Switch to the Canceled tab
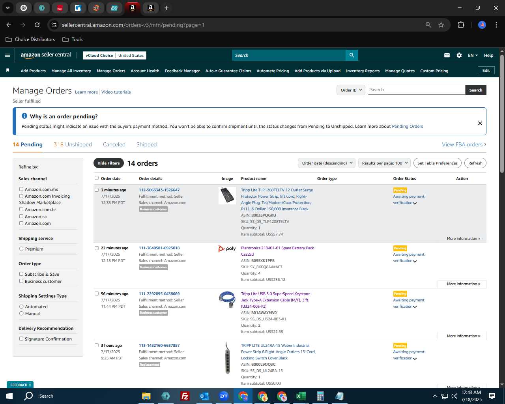This screenshot has width=505, height=404. click(x=114, y=144)
